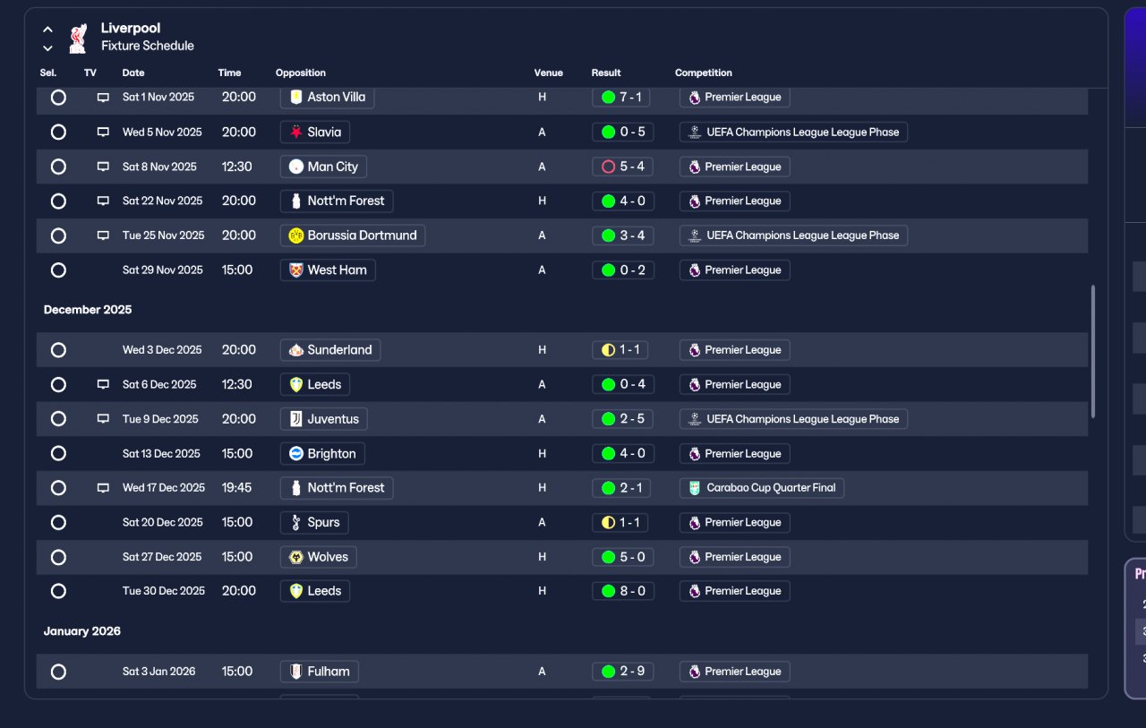Sort fixtures by the Date column header
Viewport: 1146px width, 728px height.
coord(133,73)
